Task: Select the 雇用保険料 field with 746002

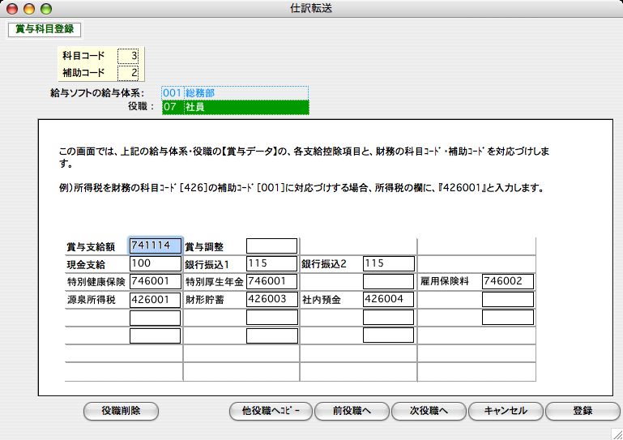Action: tap(507, 281)
